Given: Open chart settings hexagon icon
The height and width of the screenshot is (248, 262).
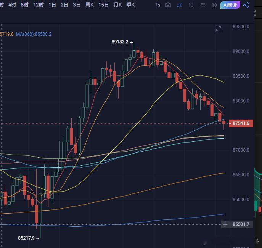Looking at the screenshot, I should (x=214, y=5).
